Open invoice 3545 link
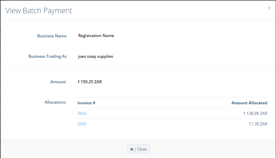The height and width of the screenshot is (158, 276). click(82, 124)
